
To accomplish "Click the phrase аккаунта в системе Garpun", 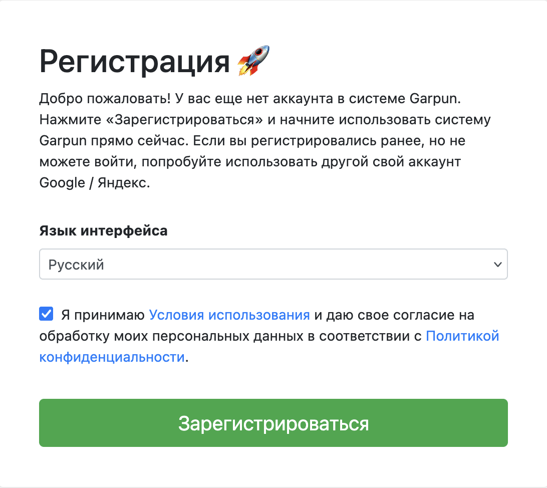I will coord(367,99).
